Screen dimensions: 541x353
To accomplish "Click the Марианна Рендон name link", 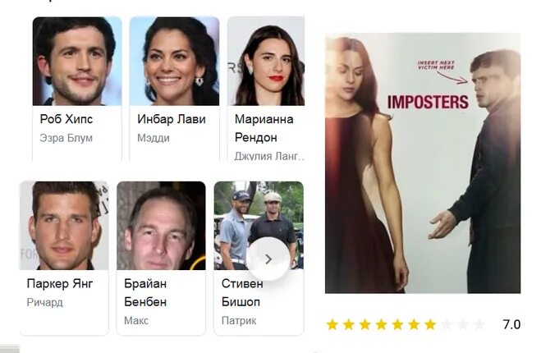I will pos(264,128).
